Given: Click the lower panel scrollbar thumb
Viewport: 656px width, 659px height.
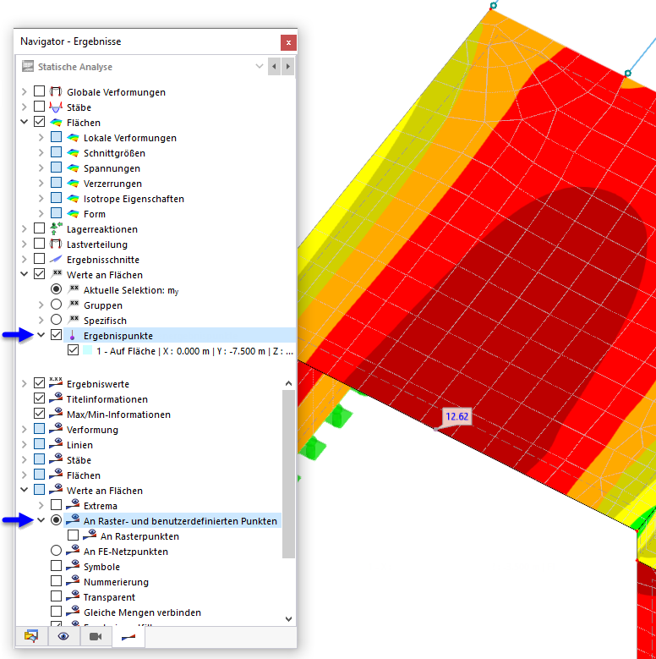Looking at the screenshot, I should pyautogui.click(x=288, y=474).
